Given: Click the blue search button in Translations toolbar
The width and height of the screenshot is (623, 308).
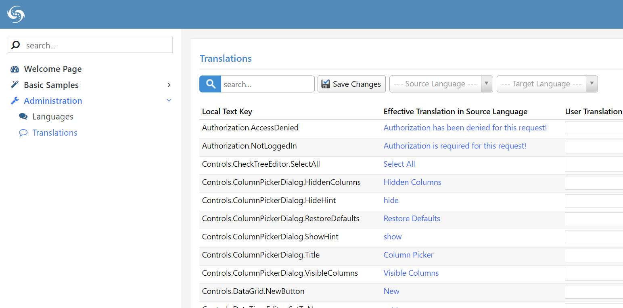Looking at the screenshot, I should [x=210, y=84].
